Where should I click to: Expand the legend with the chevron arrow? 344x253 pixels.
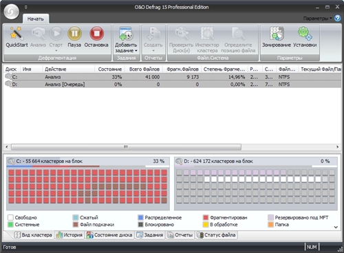(336, 227)
